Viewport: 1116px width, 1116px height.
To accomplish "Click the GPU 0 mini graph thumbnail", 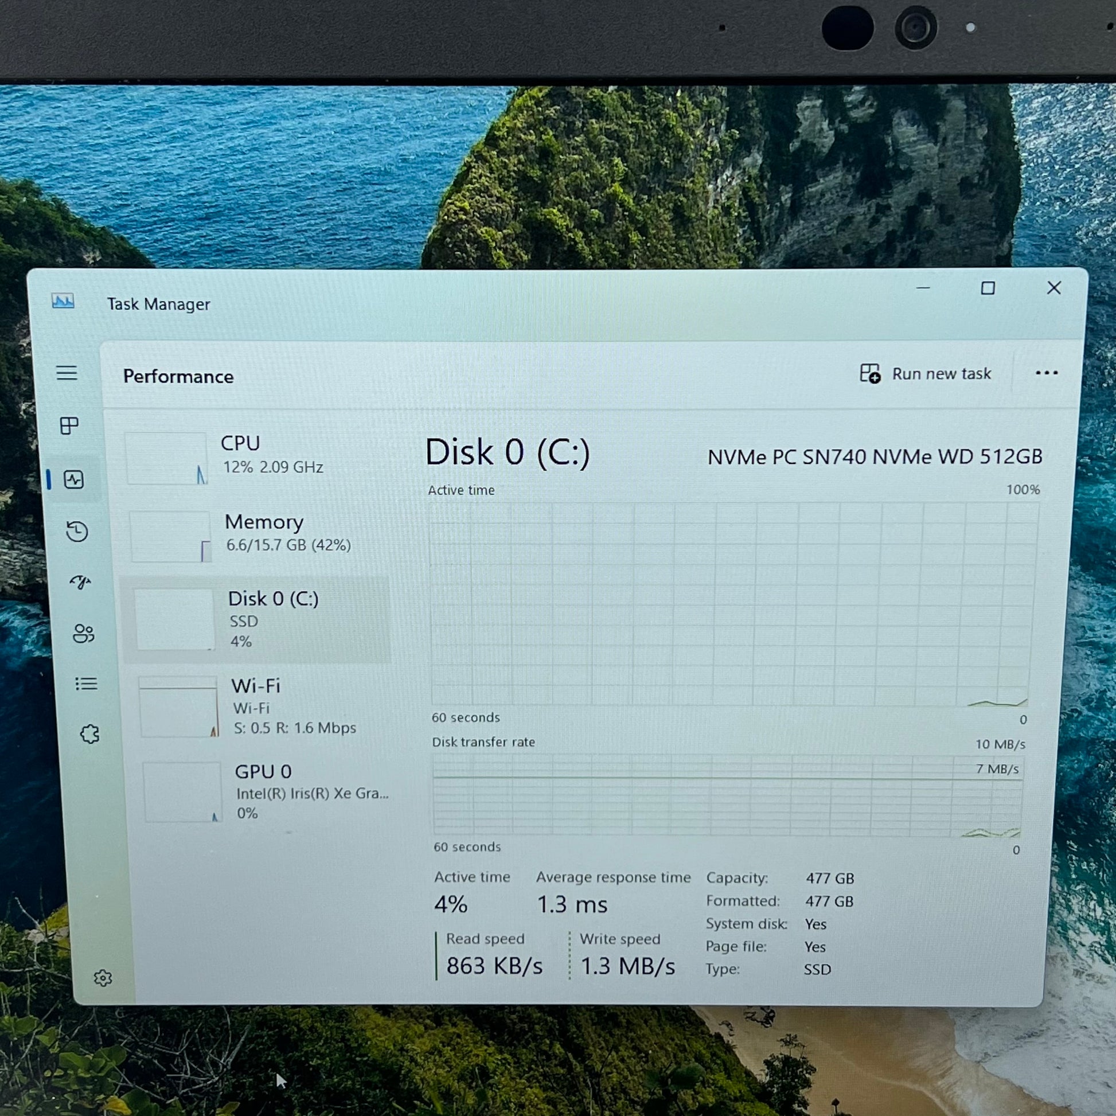I will click(x=182, y=792).
